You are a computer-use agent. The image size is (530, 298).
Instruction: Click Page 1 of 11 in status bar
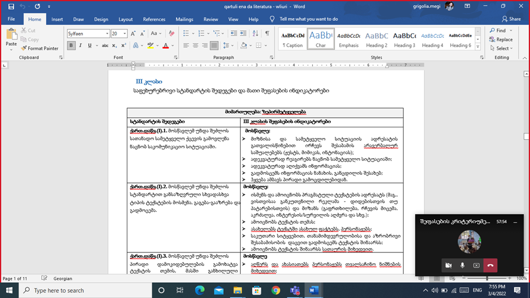click(15, 278)
